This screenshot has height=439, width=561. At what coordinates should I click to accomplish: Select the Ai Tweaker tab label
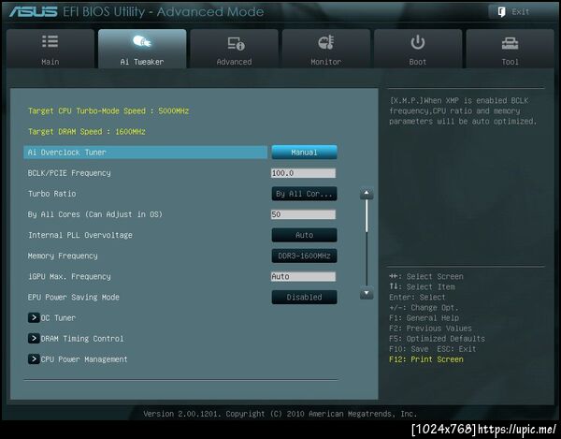click(x=142, y=62)
